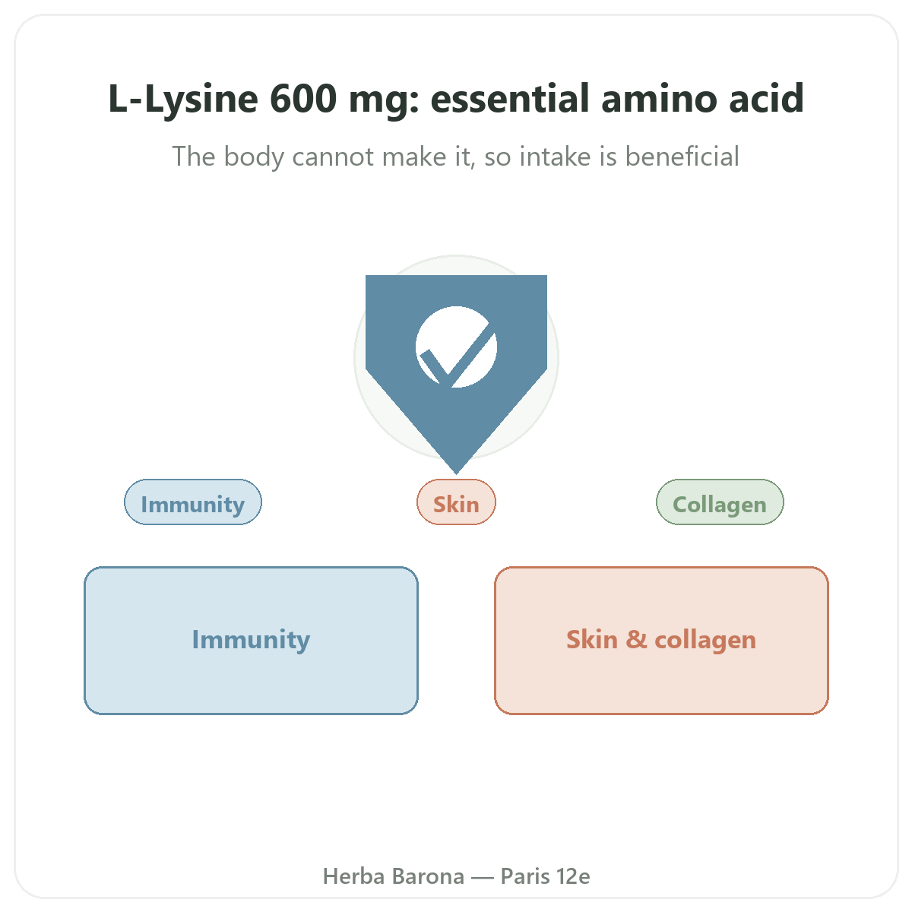The width and height of the screenshot is (912, 912).
Task: Click the white checkmark circle in shield
Action: [x=456, y=347]
